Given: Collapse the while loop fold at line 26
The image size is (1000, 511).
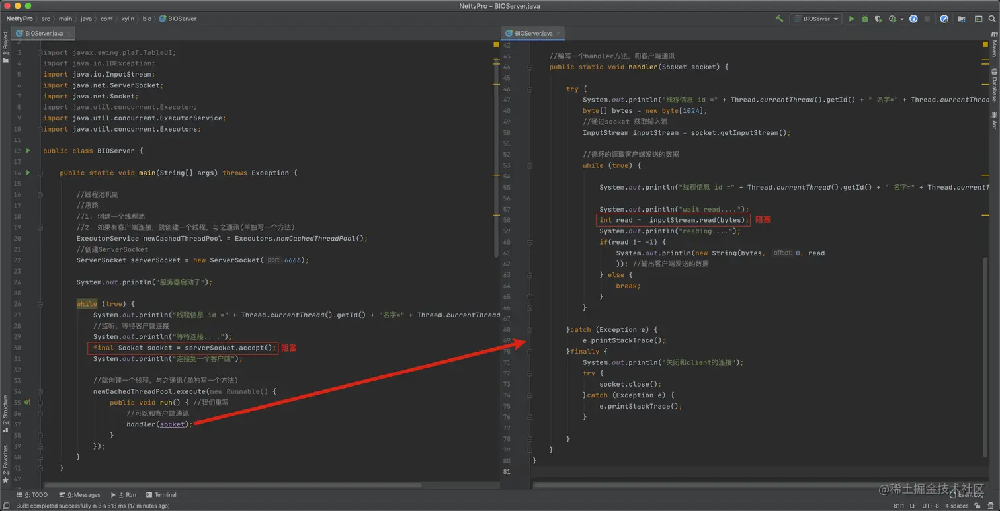Looking at the screenshot, I should (x=40, y=303).
